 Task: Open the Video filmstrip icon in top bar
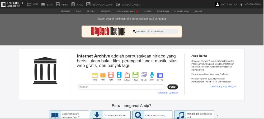(58, 4)
